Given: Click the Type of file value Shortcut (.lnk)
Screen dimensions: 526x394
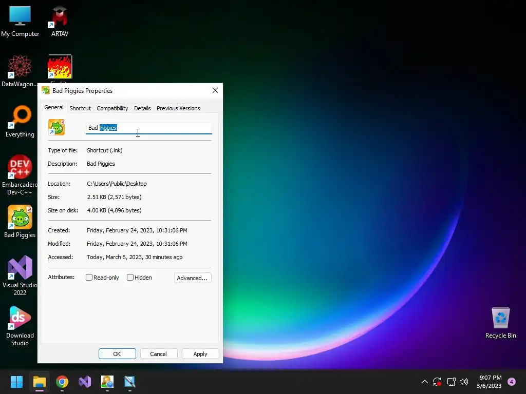Looking at the screenshot, I should tap(105, 150).
